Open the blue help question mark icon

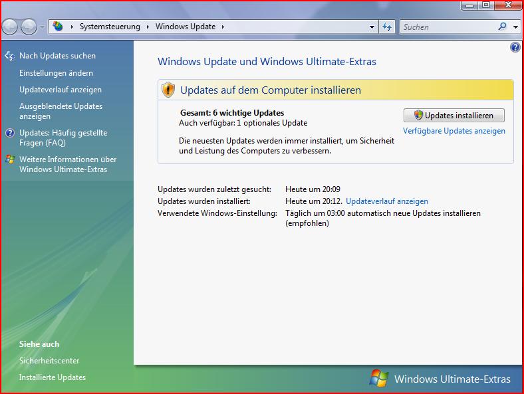[515, 47]
